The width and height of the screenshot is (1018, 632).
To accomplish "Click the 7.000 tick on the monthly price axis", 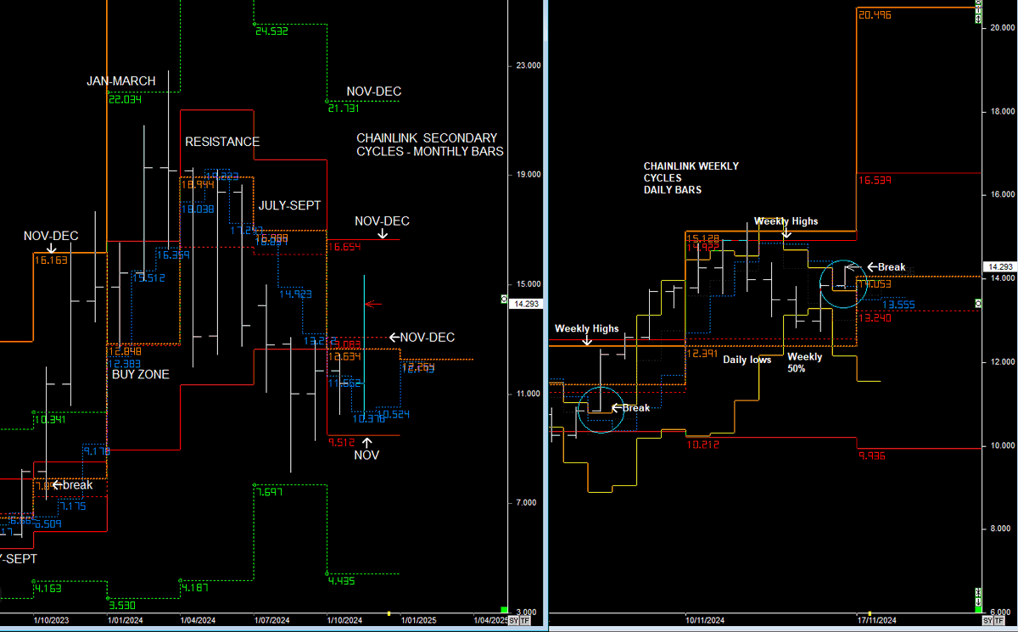I will (529, 503).
